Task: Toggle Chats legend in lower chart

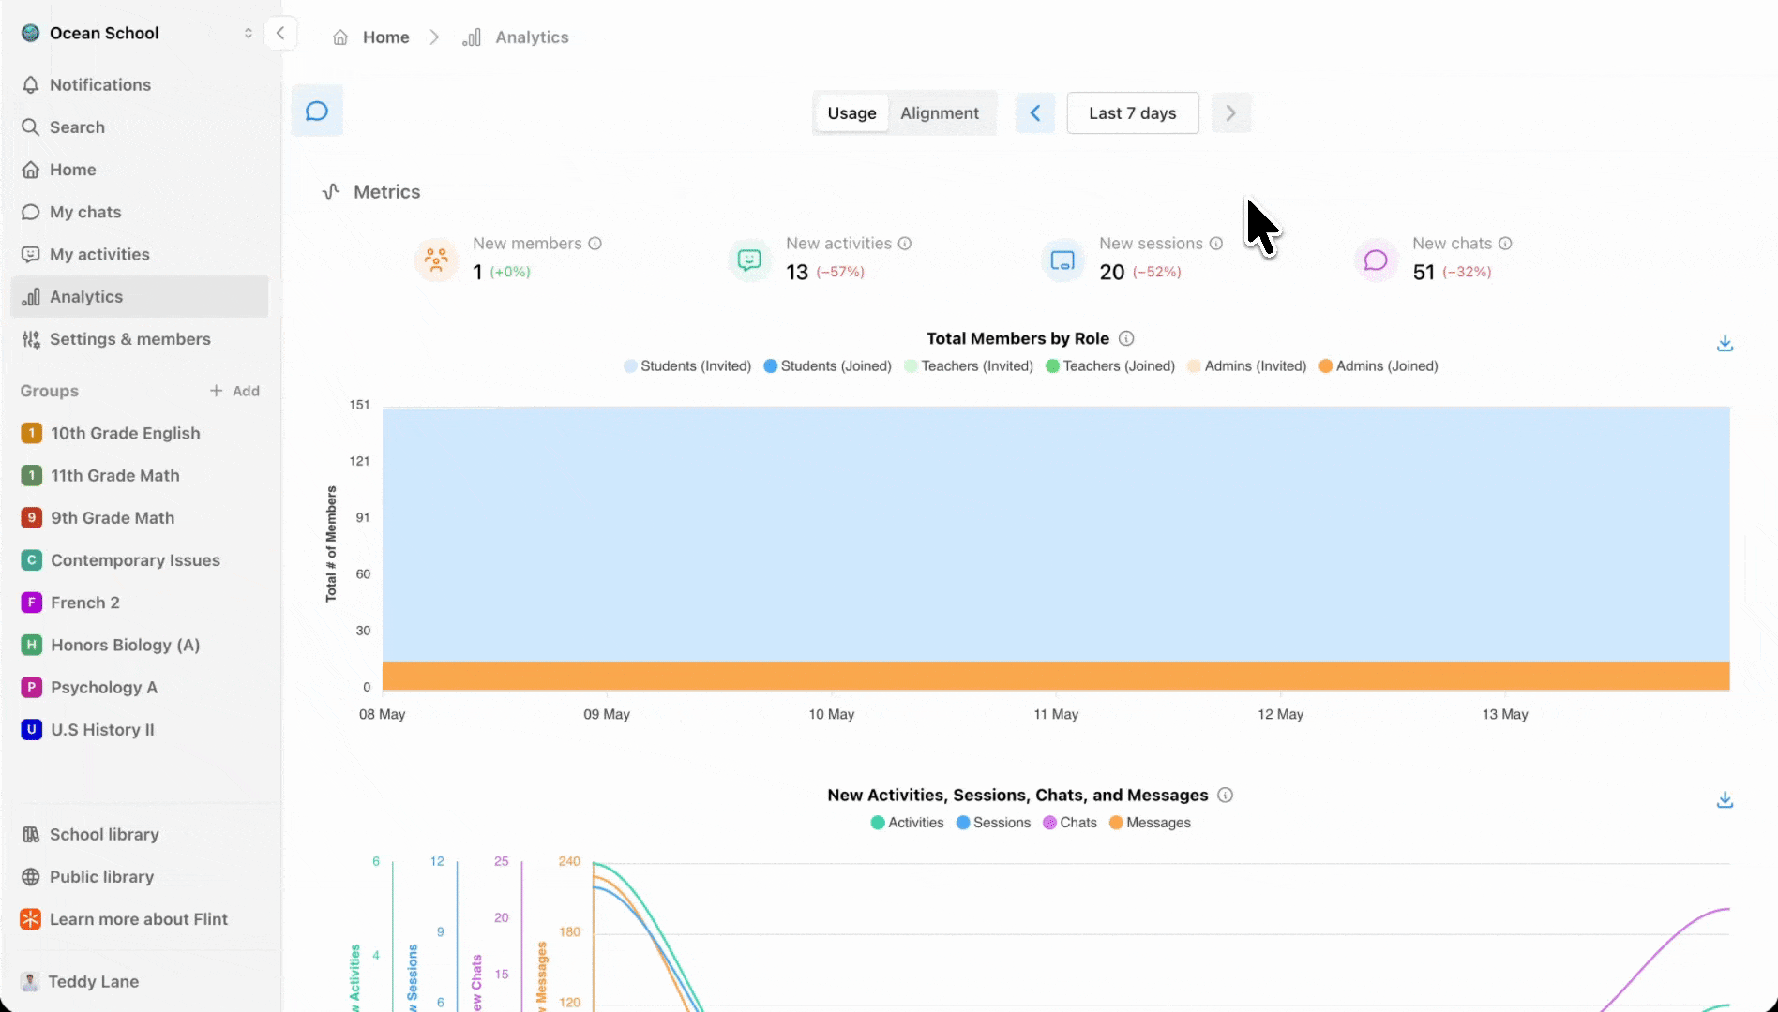Action: tap(1070, 823)
